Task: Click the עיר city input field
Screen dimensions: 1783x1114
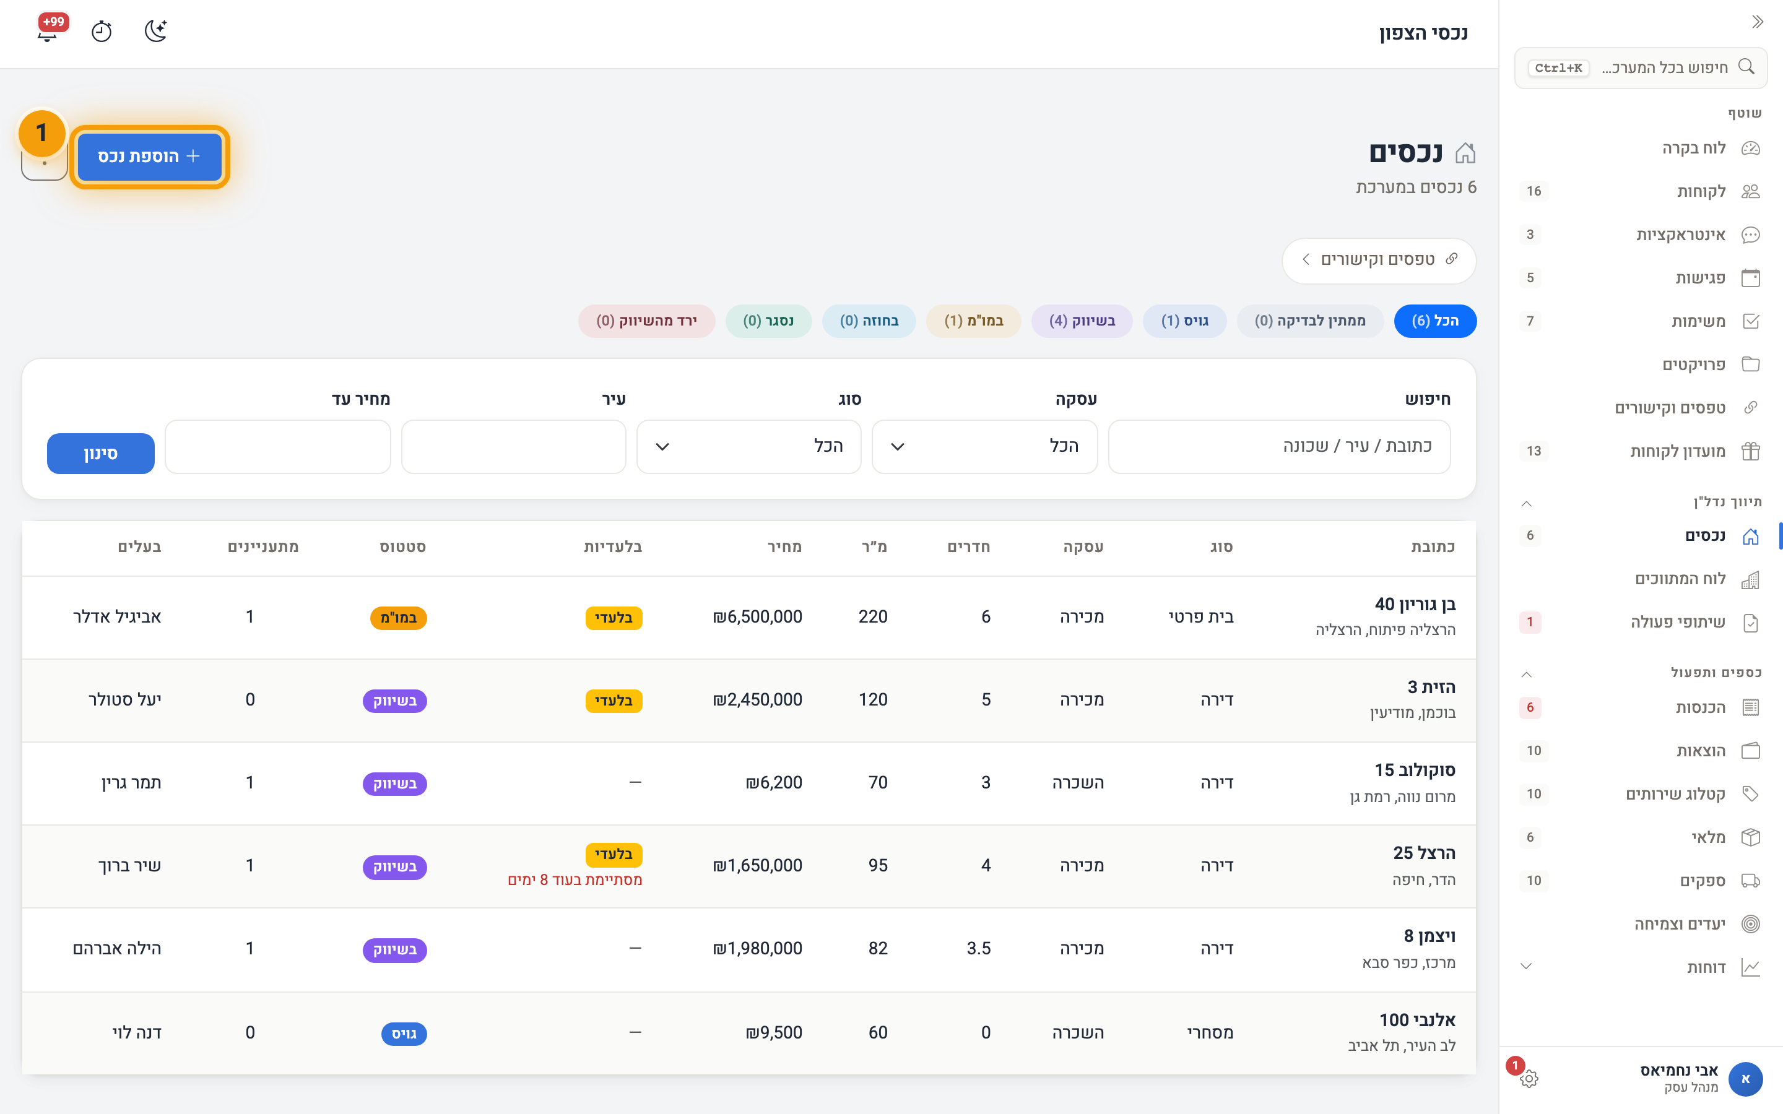Action: pos(513,446)
